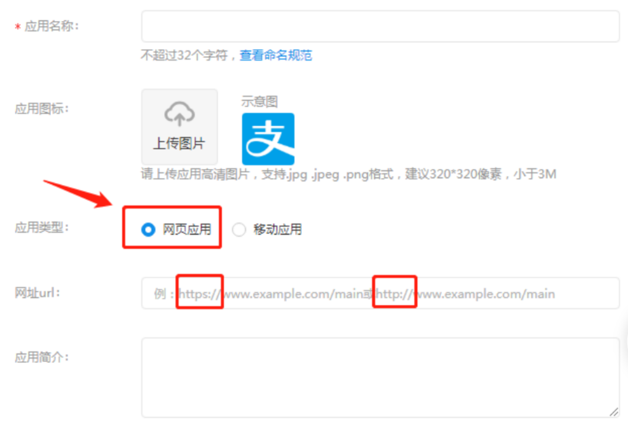Click the 应用图标 field label
628x436 pixels.
pos(42,109)
